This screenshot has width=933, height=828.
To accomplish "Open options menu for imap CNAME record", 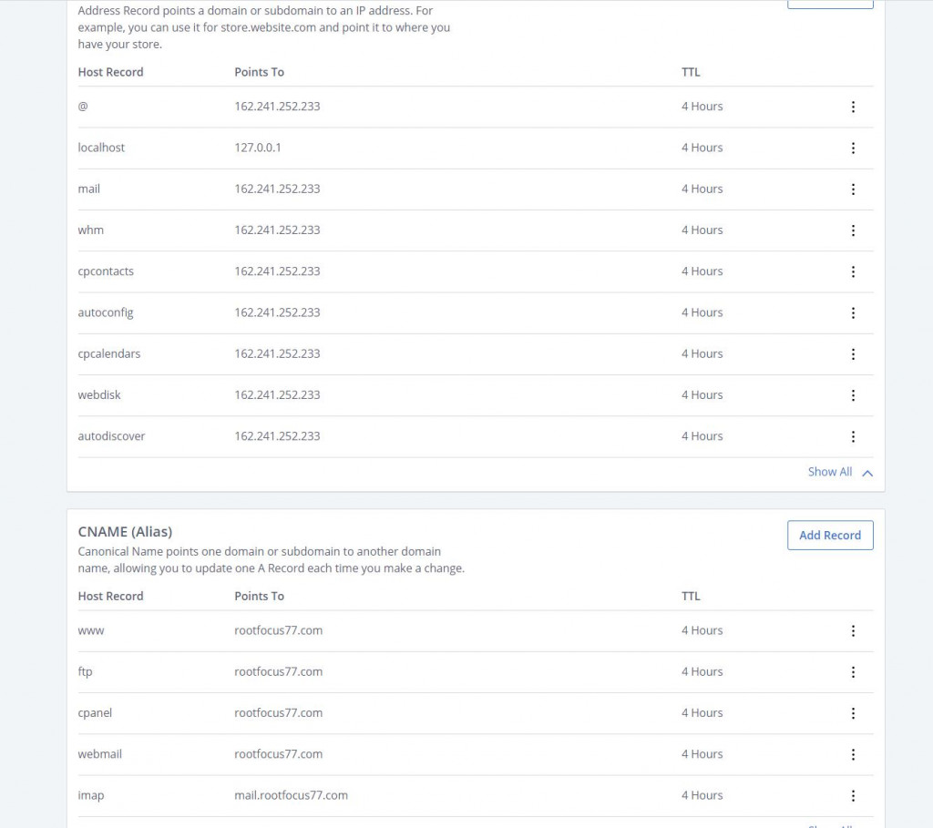I will tap(853, 795).
